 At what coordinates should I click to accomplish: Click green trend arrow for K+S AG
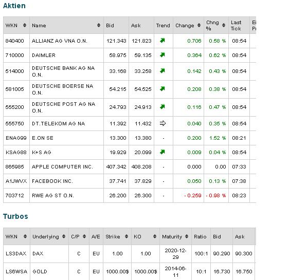162,152
